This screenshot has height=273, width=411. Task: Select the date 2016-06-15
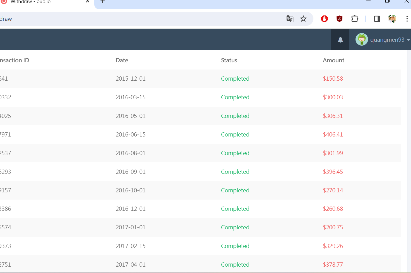point(130,135)
